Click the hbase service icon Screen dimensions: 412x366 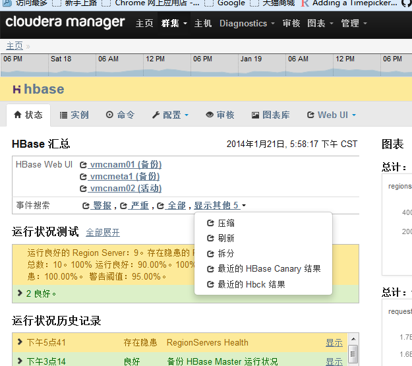[17, 90]
